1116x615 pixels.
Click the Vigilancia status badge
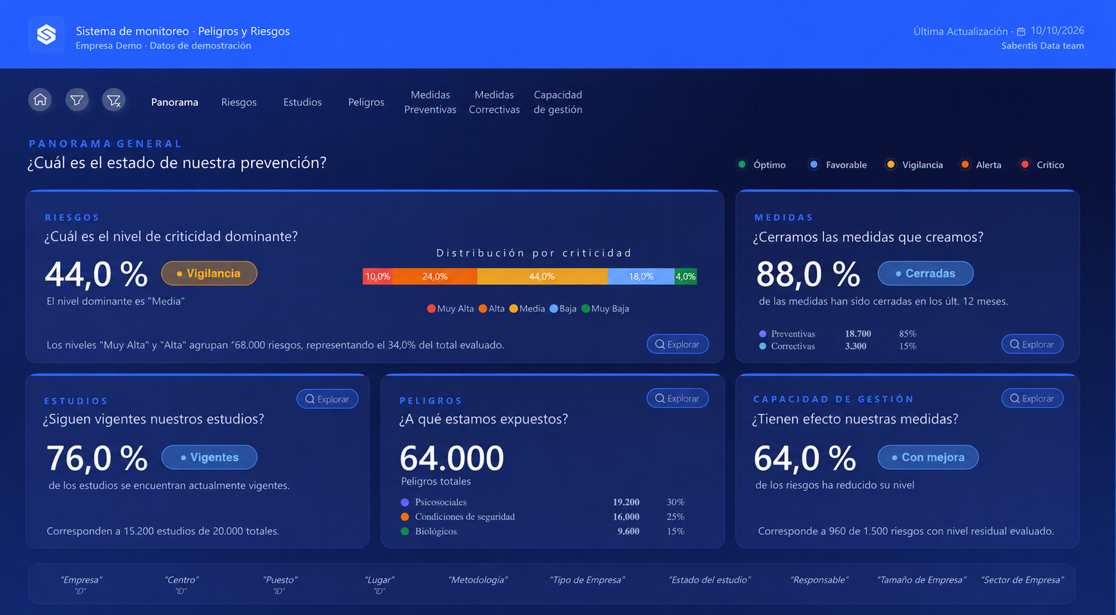[x=209, y=273]
